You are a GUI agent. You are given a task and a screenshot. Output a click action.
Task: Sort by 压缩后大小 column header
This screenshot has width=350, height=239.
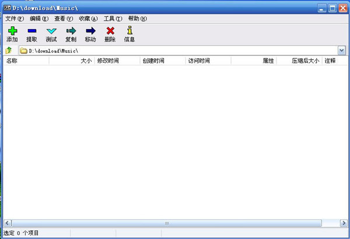[299, 60]
